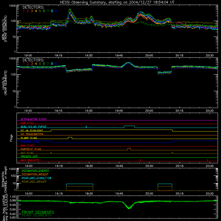221x221 pixels.
Task: Select cyan detector 8 in rear segments legend
Action: tap(52, 64)
